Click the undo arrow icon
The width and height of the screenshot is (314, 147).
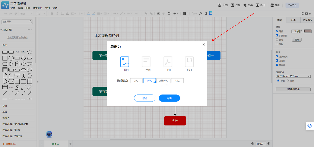click(x=6, y=13)
